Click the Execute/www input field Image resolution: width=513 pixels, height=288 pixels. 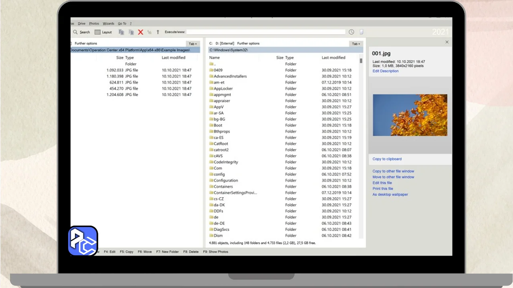(x=265, y=32)
